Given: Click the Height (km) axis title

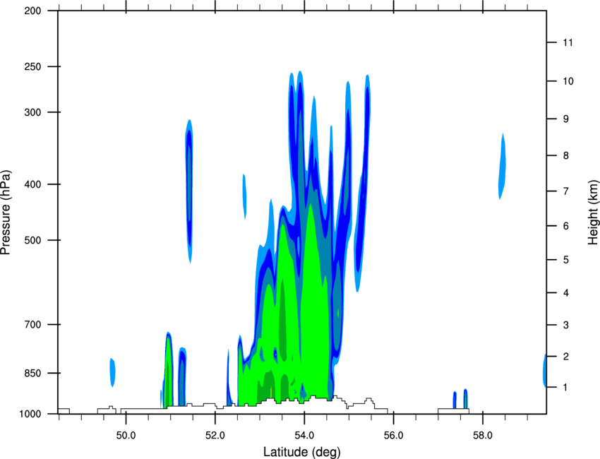Looking at the screenshot, I should tap(593, 213).
